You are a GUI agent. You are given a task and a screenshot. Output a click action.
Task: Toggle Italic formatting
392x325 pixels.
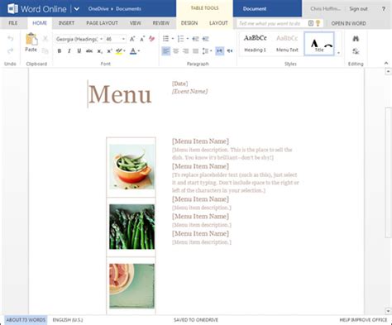pyautogui.click(x=69, y=51)
